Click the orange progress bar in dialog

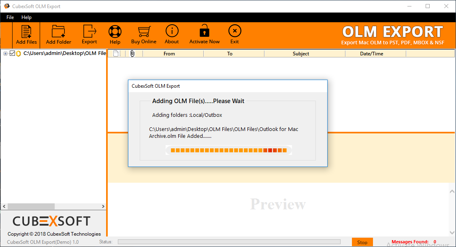coord(229,150)
